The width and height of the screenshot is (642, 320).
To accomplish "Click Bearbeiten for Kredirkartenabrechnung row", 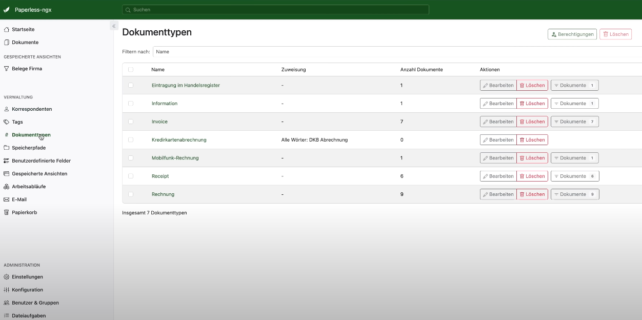I will pos(498,139).
